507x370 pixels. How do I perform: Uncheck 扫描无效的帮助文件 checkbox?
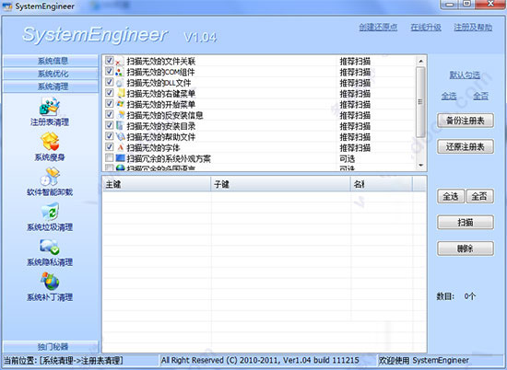tap(110, 136)
